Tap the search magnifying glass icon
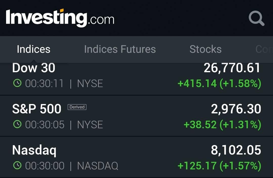Screen dimensions: 273x178 (256, 18)
